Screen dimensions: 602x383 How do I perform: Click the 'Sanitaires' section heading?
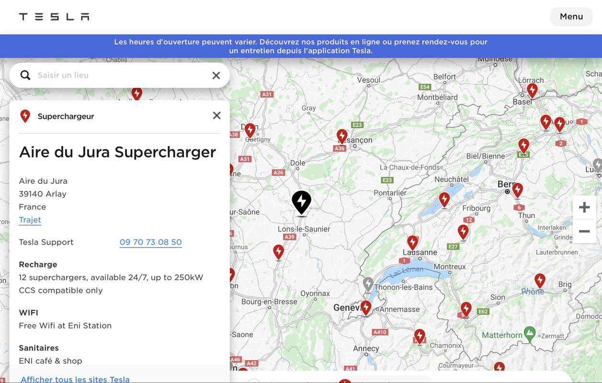tap(39, 348)
